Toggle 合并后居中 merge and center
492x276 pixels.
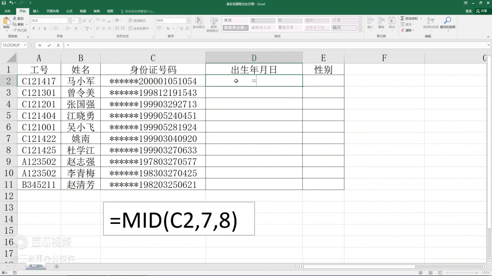click(x=139, y=28)
